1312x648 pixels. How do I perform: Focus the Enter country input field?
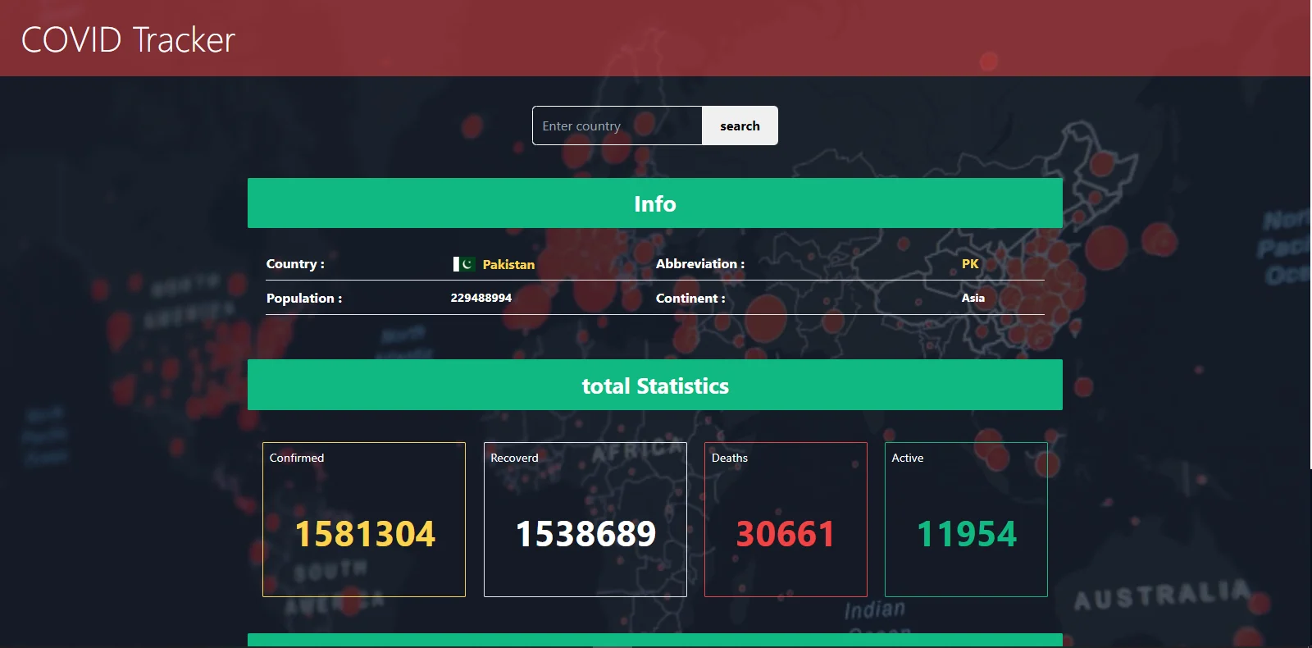click(x=617, y=125)
